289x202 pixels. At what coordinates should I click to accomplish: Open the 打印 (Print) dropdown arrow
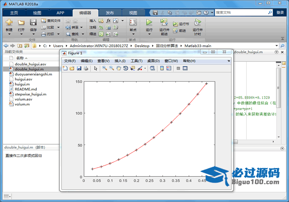pos(58,34)
